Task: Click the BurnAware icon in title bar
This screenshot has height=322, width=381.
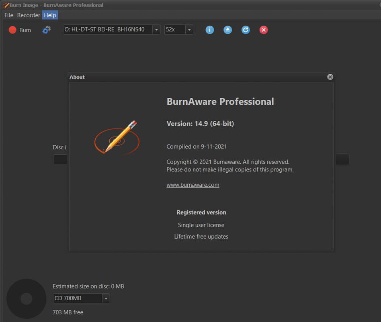Action: click(6, 5)
